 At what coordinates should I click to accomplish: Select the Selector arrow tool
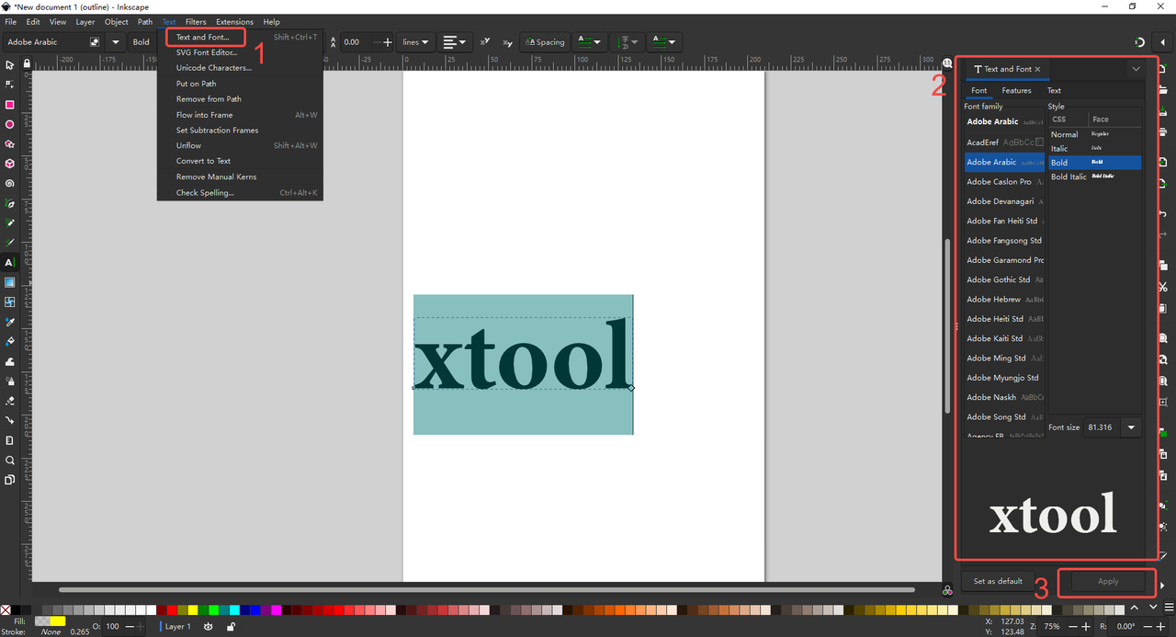[10, 65]
